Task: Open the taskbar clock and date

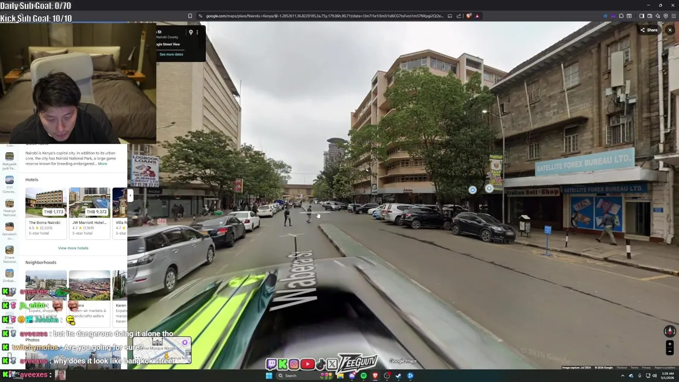Action: [667, 376]
